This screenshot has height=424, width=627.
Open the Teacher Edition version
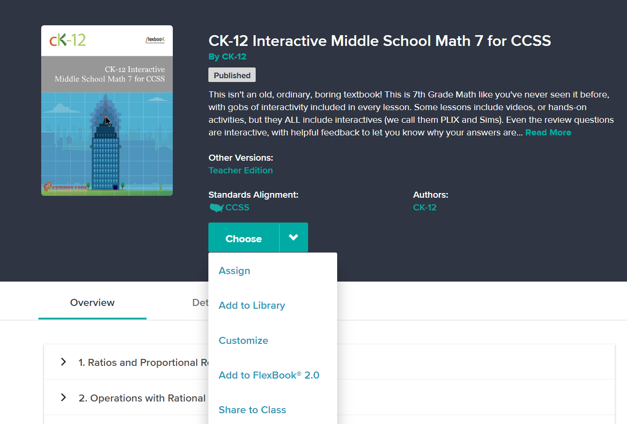coord(241,170)
